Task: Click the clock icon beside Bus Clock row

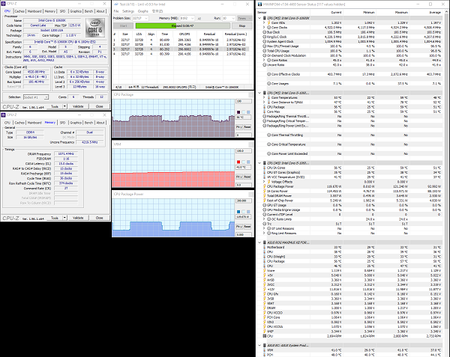Action: [x=265, y=32]
